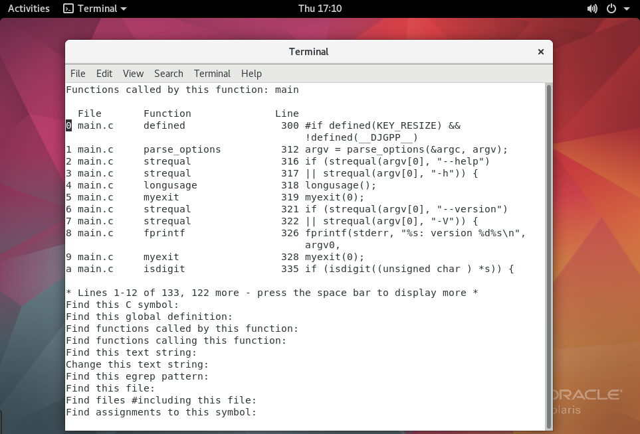Open the File menu
Image resolution: width=640 pixels, height=434 pixels.
coord(78,74)
